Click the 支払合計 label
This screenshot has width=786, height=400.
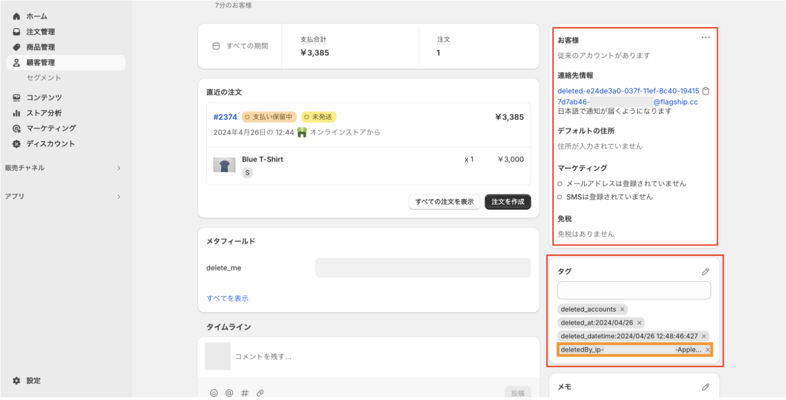(313, 40)
